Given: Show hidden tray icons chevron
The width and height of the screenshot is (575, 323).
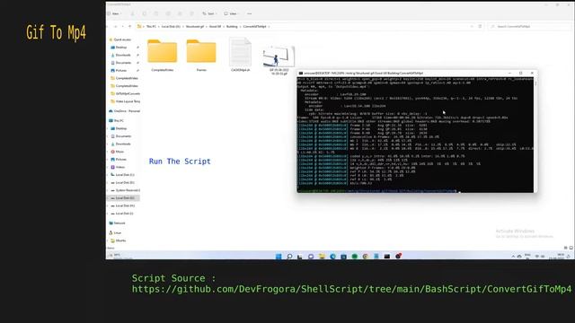Looking at the screenshot, I should pos(513,257).
